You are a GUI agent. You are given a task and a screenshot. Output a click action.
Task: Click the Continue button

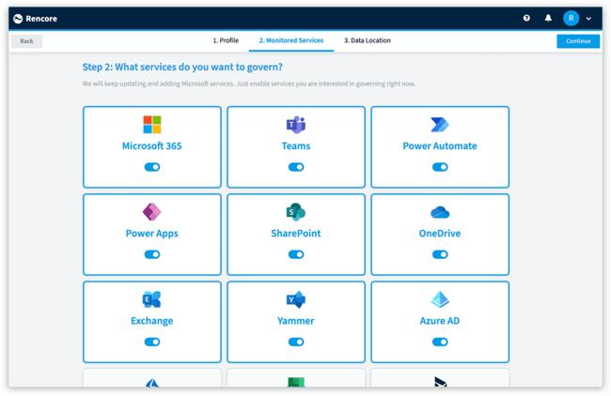[578, 41]
